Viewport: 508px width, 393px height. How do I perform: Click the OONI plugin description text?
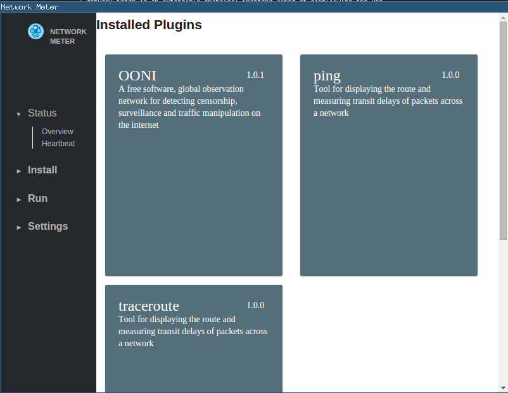[189, 107]
